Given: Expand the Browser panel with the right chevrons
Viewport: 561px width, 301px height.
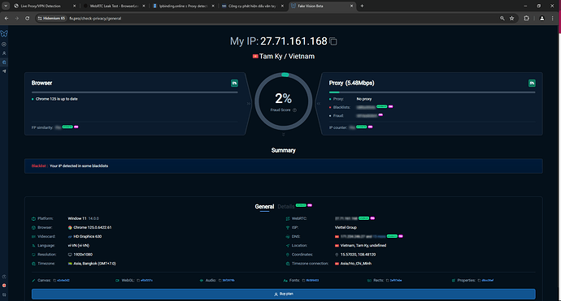Looking at the screenshot, I should (249, 104).
